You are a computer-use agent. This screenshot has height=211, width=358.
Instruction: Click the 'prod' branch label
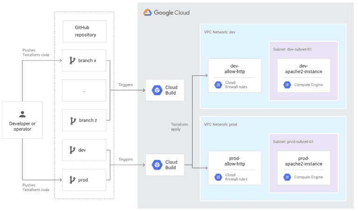83,180
